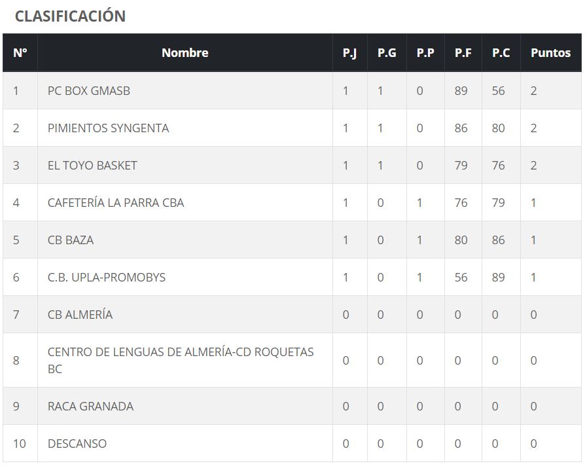Click EL TOYO BASKET team name

point(92,166)
